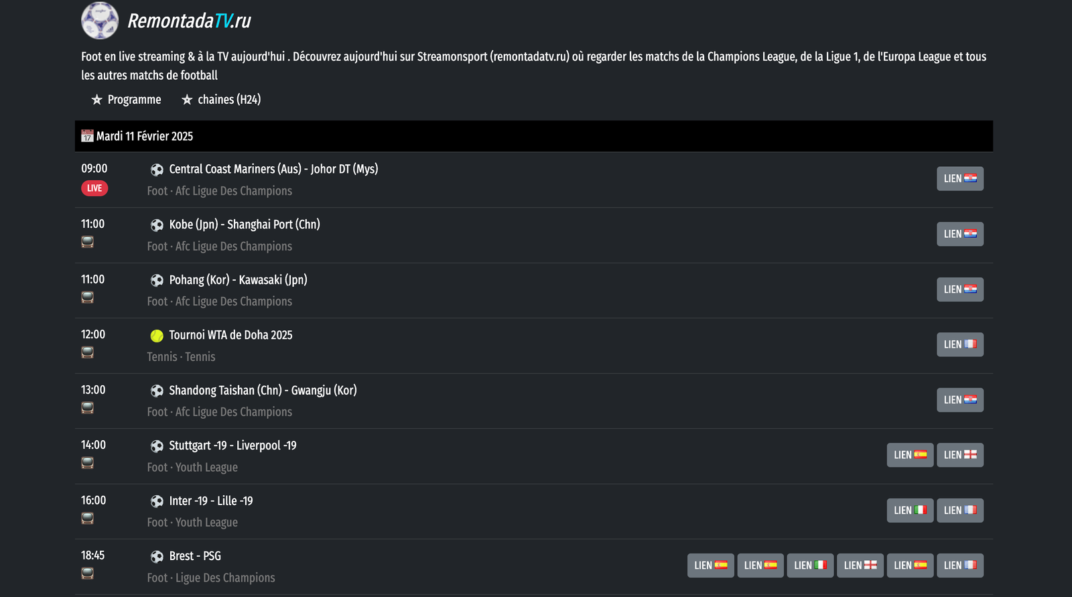
Task: Click the TV icon under the Kobe match time
Action: (x=87, y=242)
